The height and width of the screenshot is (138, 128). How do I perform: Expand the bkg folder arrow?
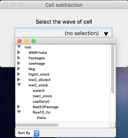click(19, 69)
